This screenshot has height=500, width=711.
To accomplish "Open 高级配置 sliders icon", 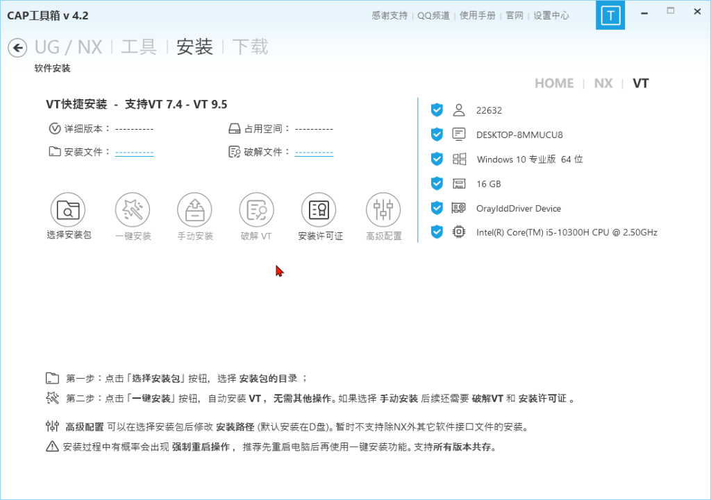I will coord(383,209).
